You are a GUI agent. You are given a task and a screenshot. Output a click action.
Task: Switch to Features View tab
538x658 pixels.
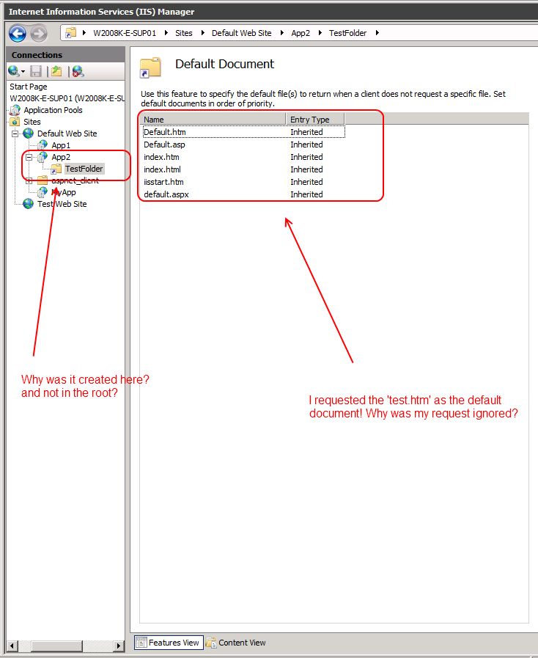click(169, 643)
